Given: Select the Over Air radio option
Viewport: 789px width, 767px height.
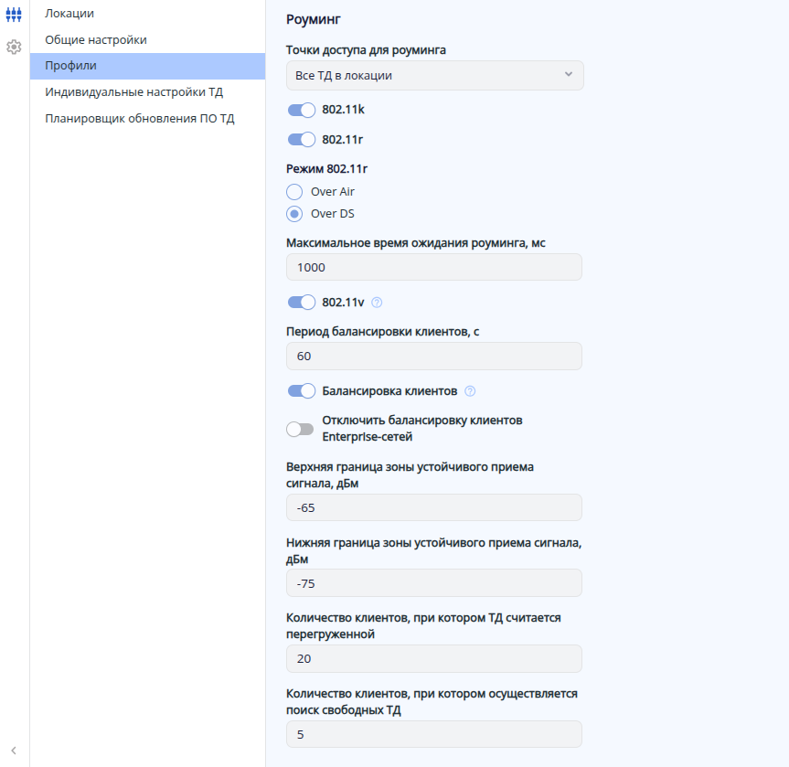Looking at the screenshot, I should point(294,192).
